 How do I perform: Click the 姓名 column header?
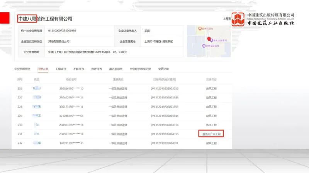pyautogui.click(x=37, y=80)
